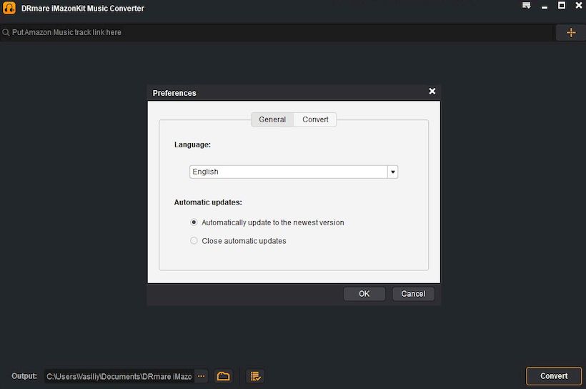Maximize the DRmare window
Image resolution: width=586 pixels, height=389 pixels.
[561, 5]
